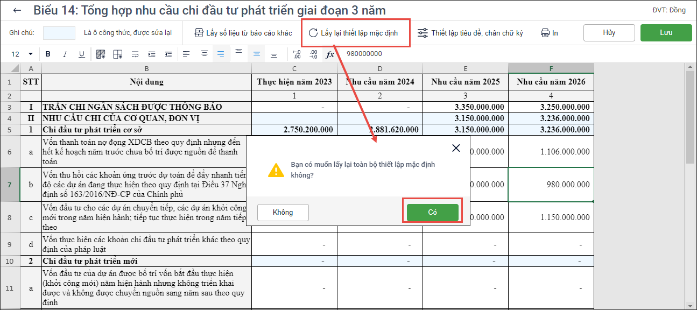Image resolution: width=697 pixels, height=310 pixels.
Task: Click the increase indent icon
Action: click(x=152, y=54)
